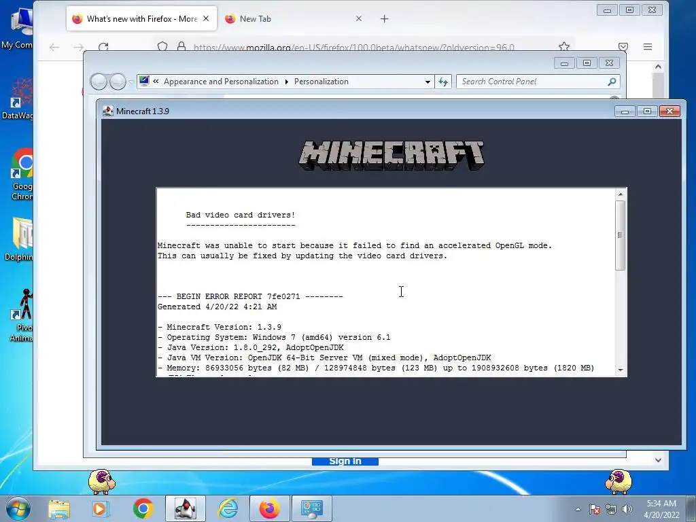
Task: Open the Dolphin folder on the desktop
Action: click(18, 239)
